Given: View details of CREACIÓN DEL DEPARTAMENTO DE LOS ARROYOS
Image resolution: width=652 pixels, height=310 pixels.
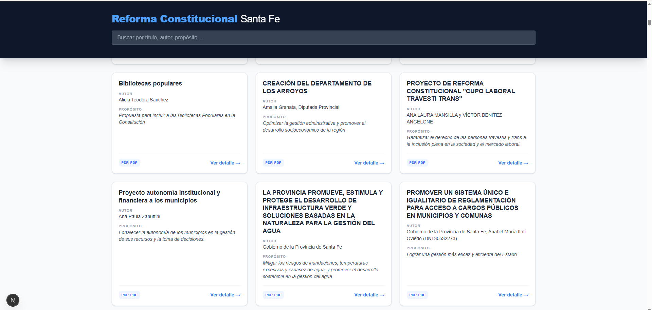Looking at the screenshot, I should pyautogui.click(x=369, y=163).
